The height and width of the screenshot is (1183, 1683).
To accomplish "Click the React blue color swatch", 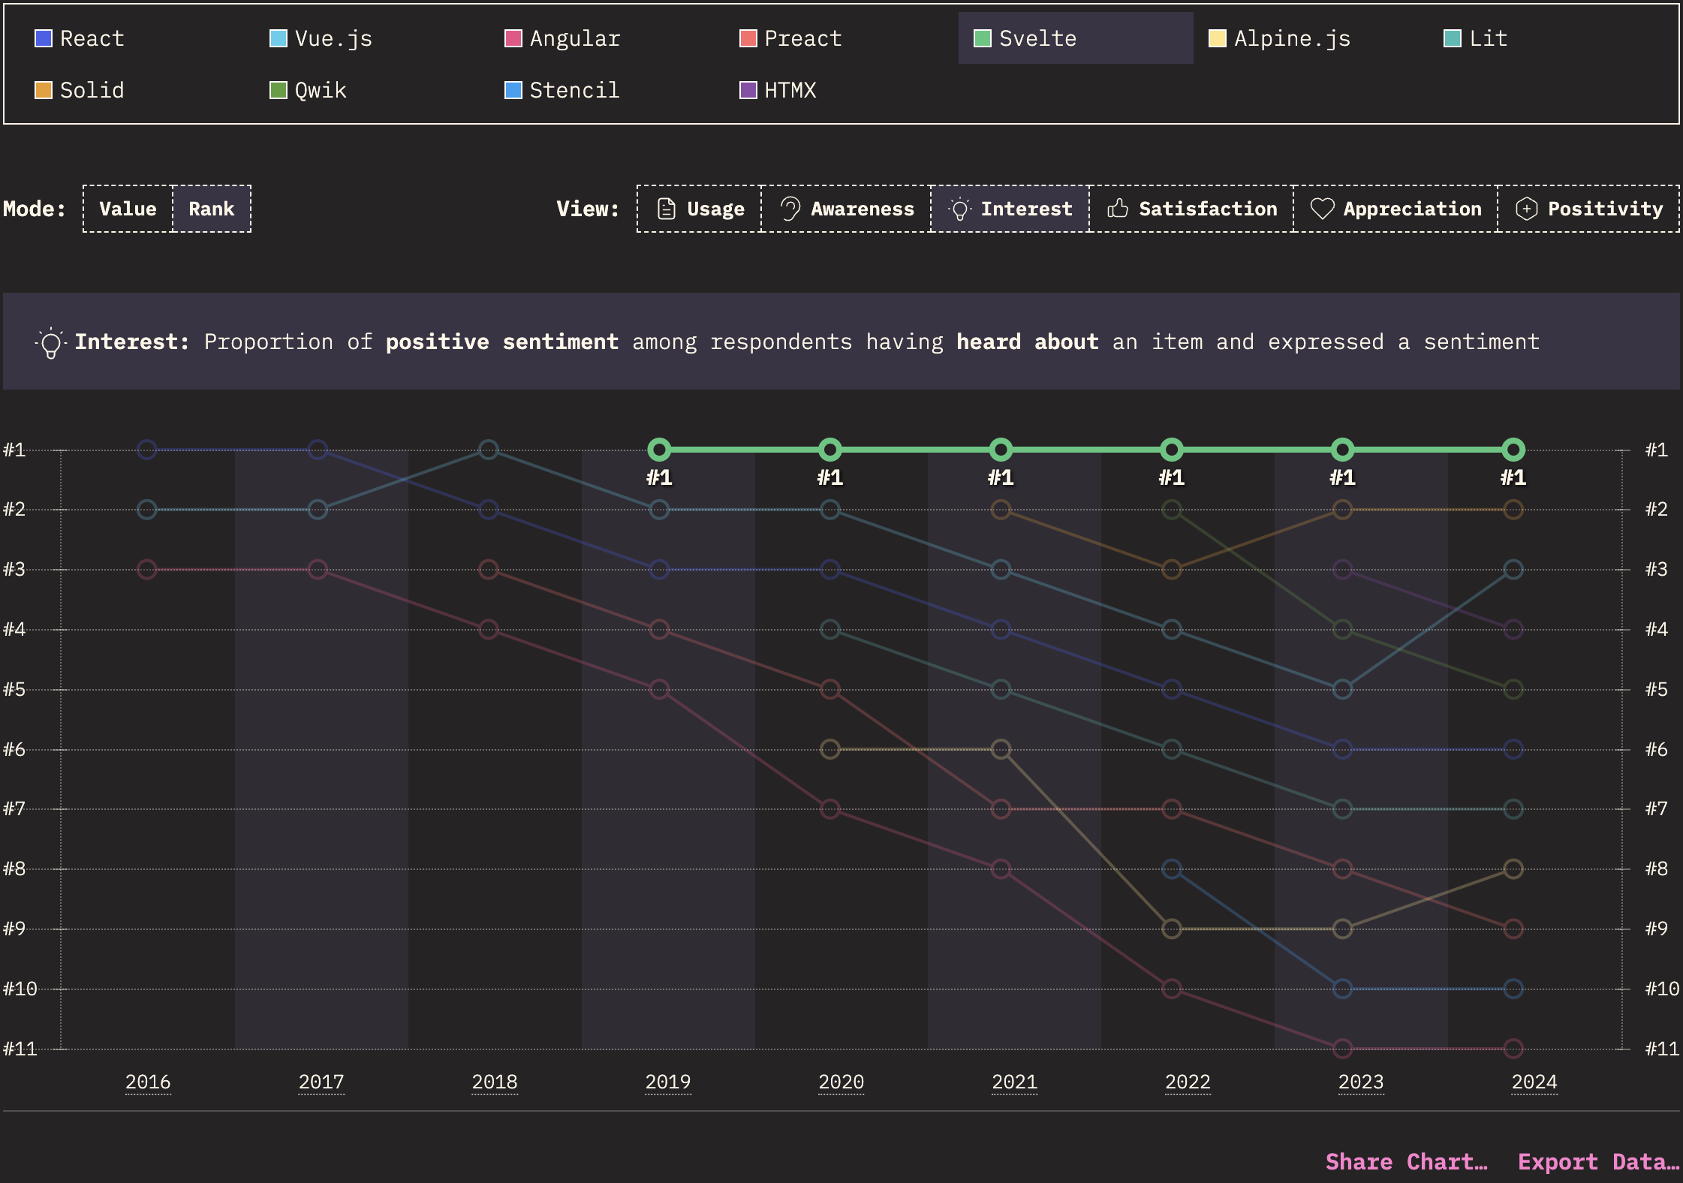I will click(x=44, y=38).
